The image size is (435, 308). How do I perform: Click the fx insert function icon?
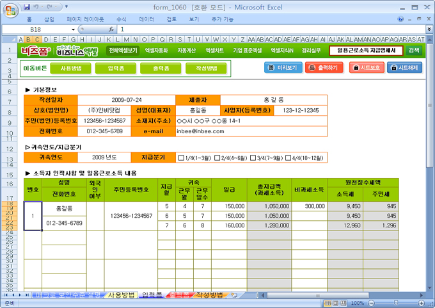[x=111, y=29]
